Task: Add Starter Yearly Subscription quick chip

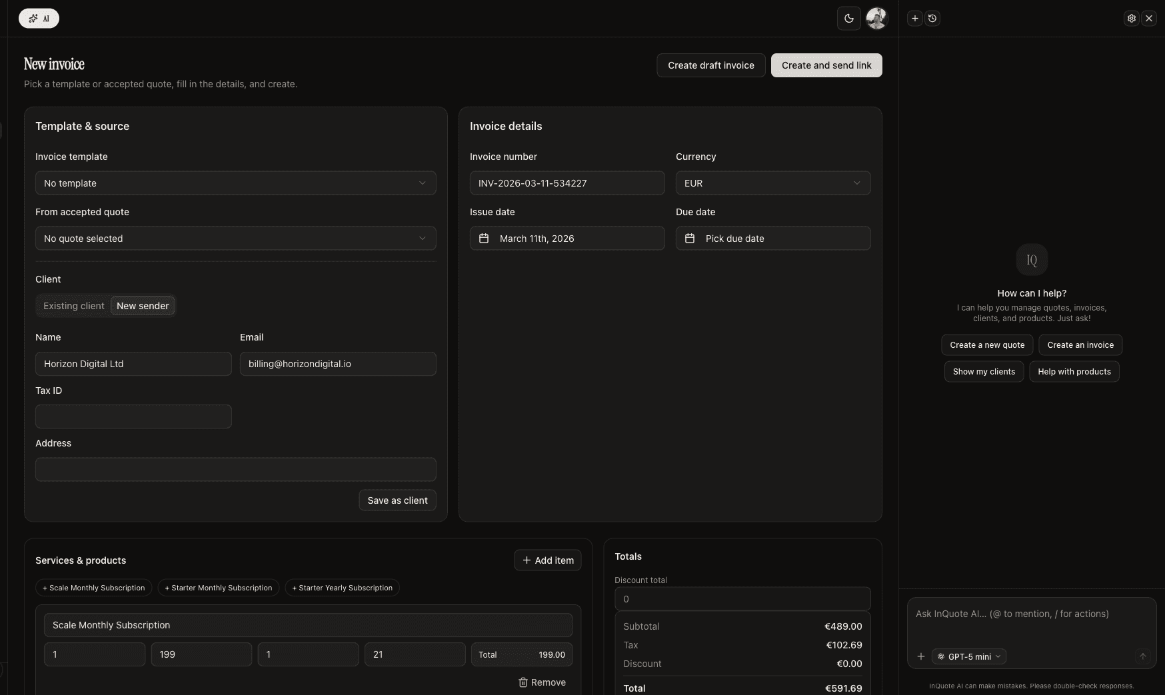Action: point(343,588)
